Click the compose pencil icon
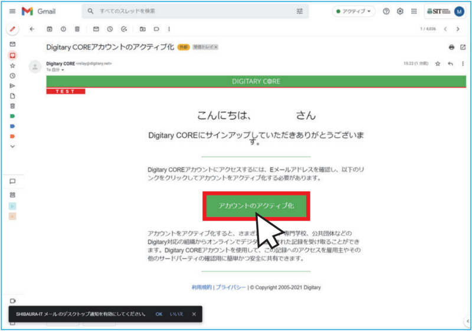The image size is (472, 331). point(13,29)
